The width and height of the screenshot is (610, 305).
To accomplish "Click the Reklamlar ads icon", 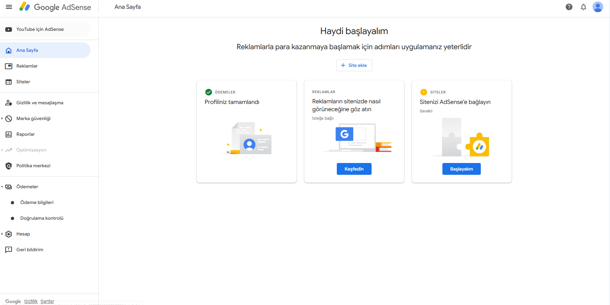I will 9,66.
